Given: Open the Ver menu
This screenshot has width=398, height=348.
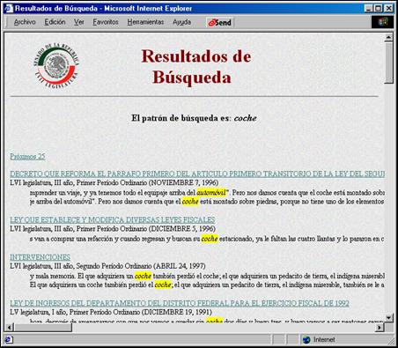Looking at the screenshot, I should coord(79,22).
